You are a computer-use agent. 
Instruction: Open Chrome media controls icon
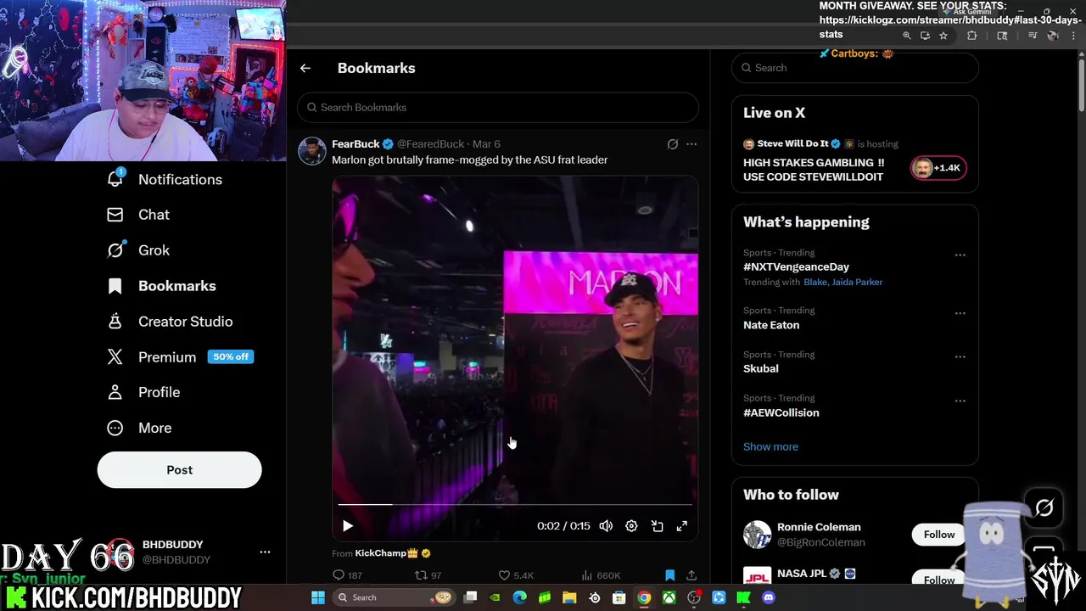point(1033,36)
